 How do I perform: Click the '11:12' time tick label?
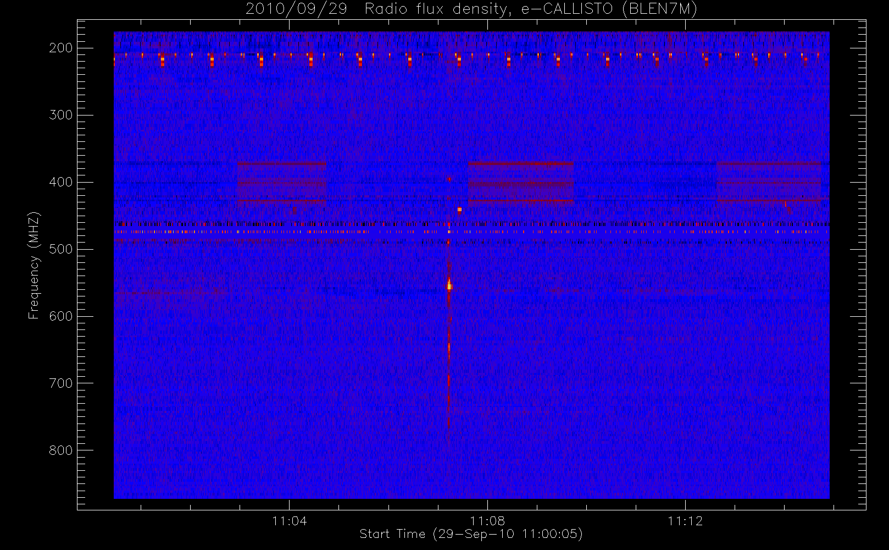[685, 521]
